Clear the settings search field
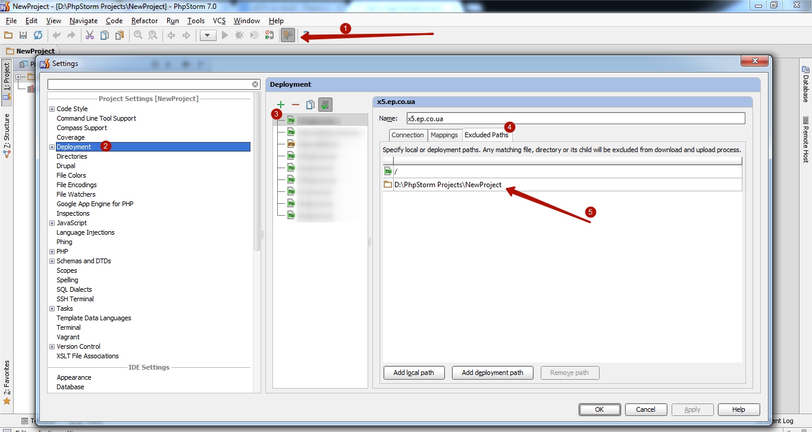812x432 pixels. [x=255, y=84]
